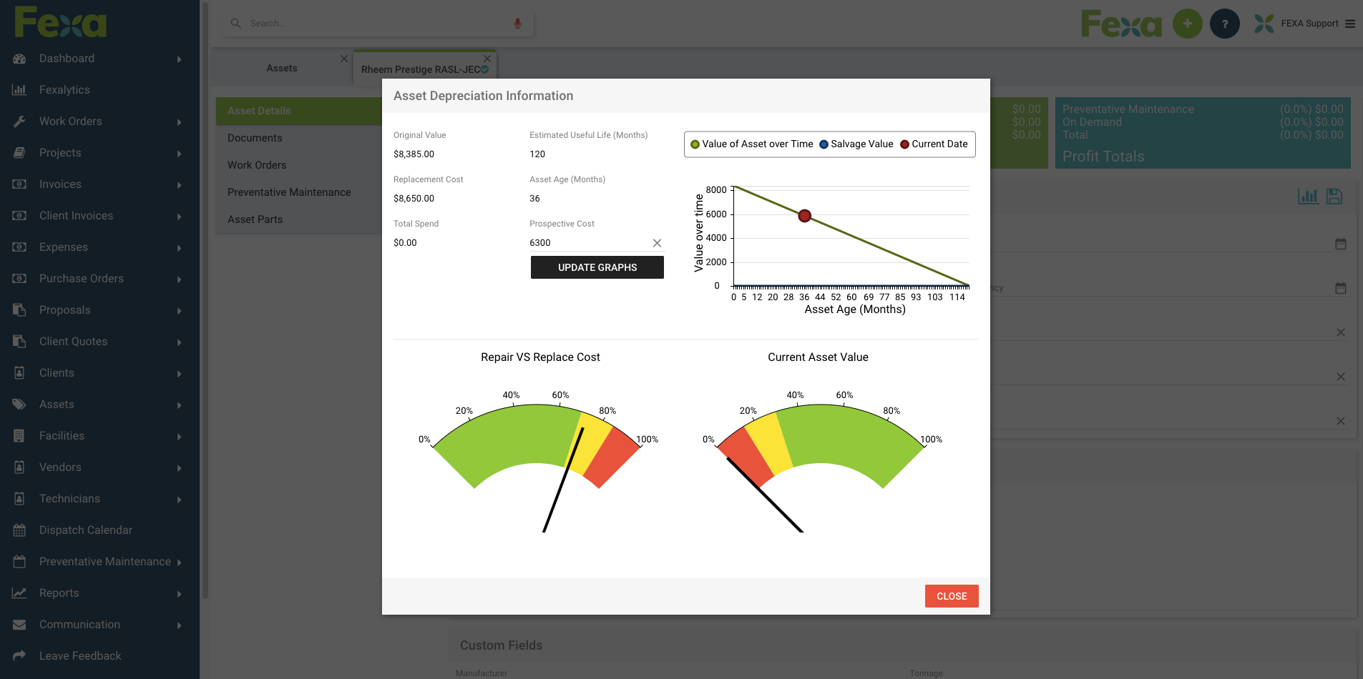The image size is (1363, 679).
Task: Tap the microphone icon in the search bar
Action: [517, 22]
